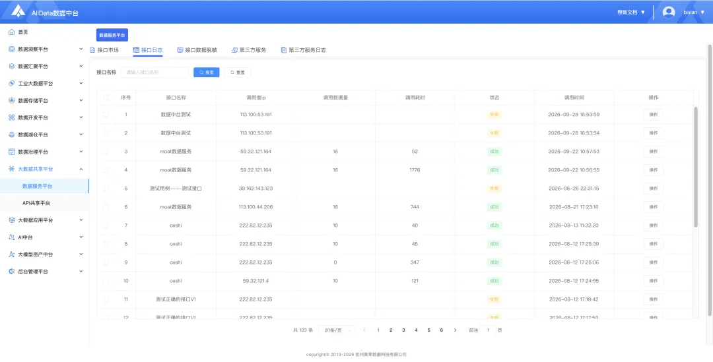Check the row 6 checkbox

[x=106, y=207]
